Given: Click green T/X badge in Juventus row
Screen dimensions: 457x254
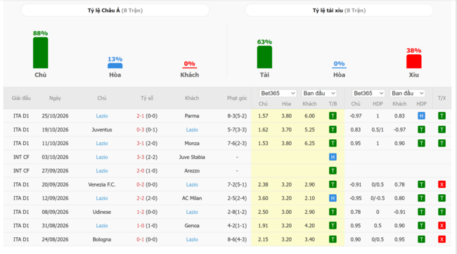Looking at the screenshot, I should point(442,129).
